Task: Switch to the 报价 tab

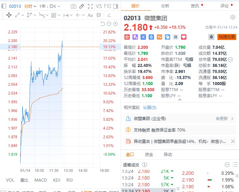Action: (136, 6)
